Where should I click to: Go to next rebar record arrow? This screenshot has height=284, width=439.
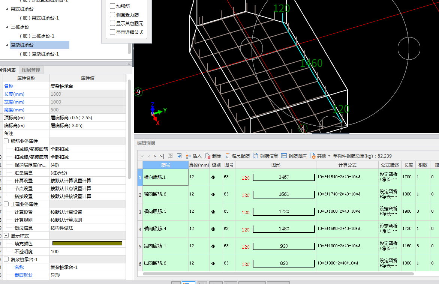pyautogui.click(x=155, y=156)
